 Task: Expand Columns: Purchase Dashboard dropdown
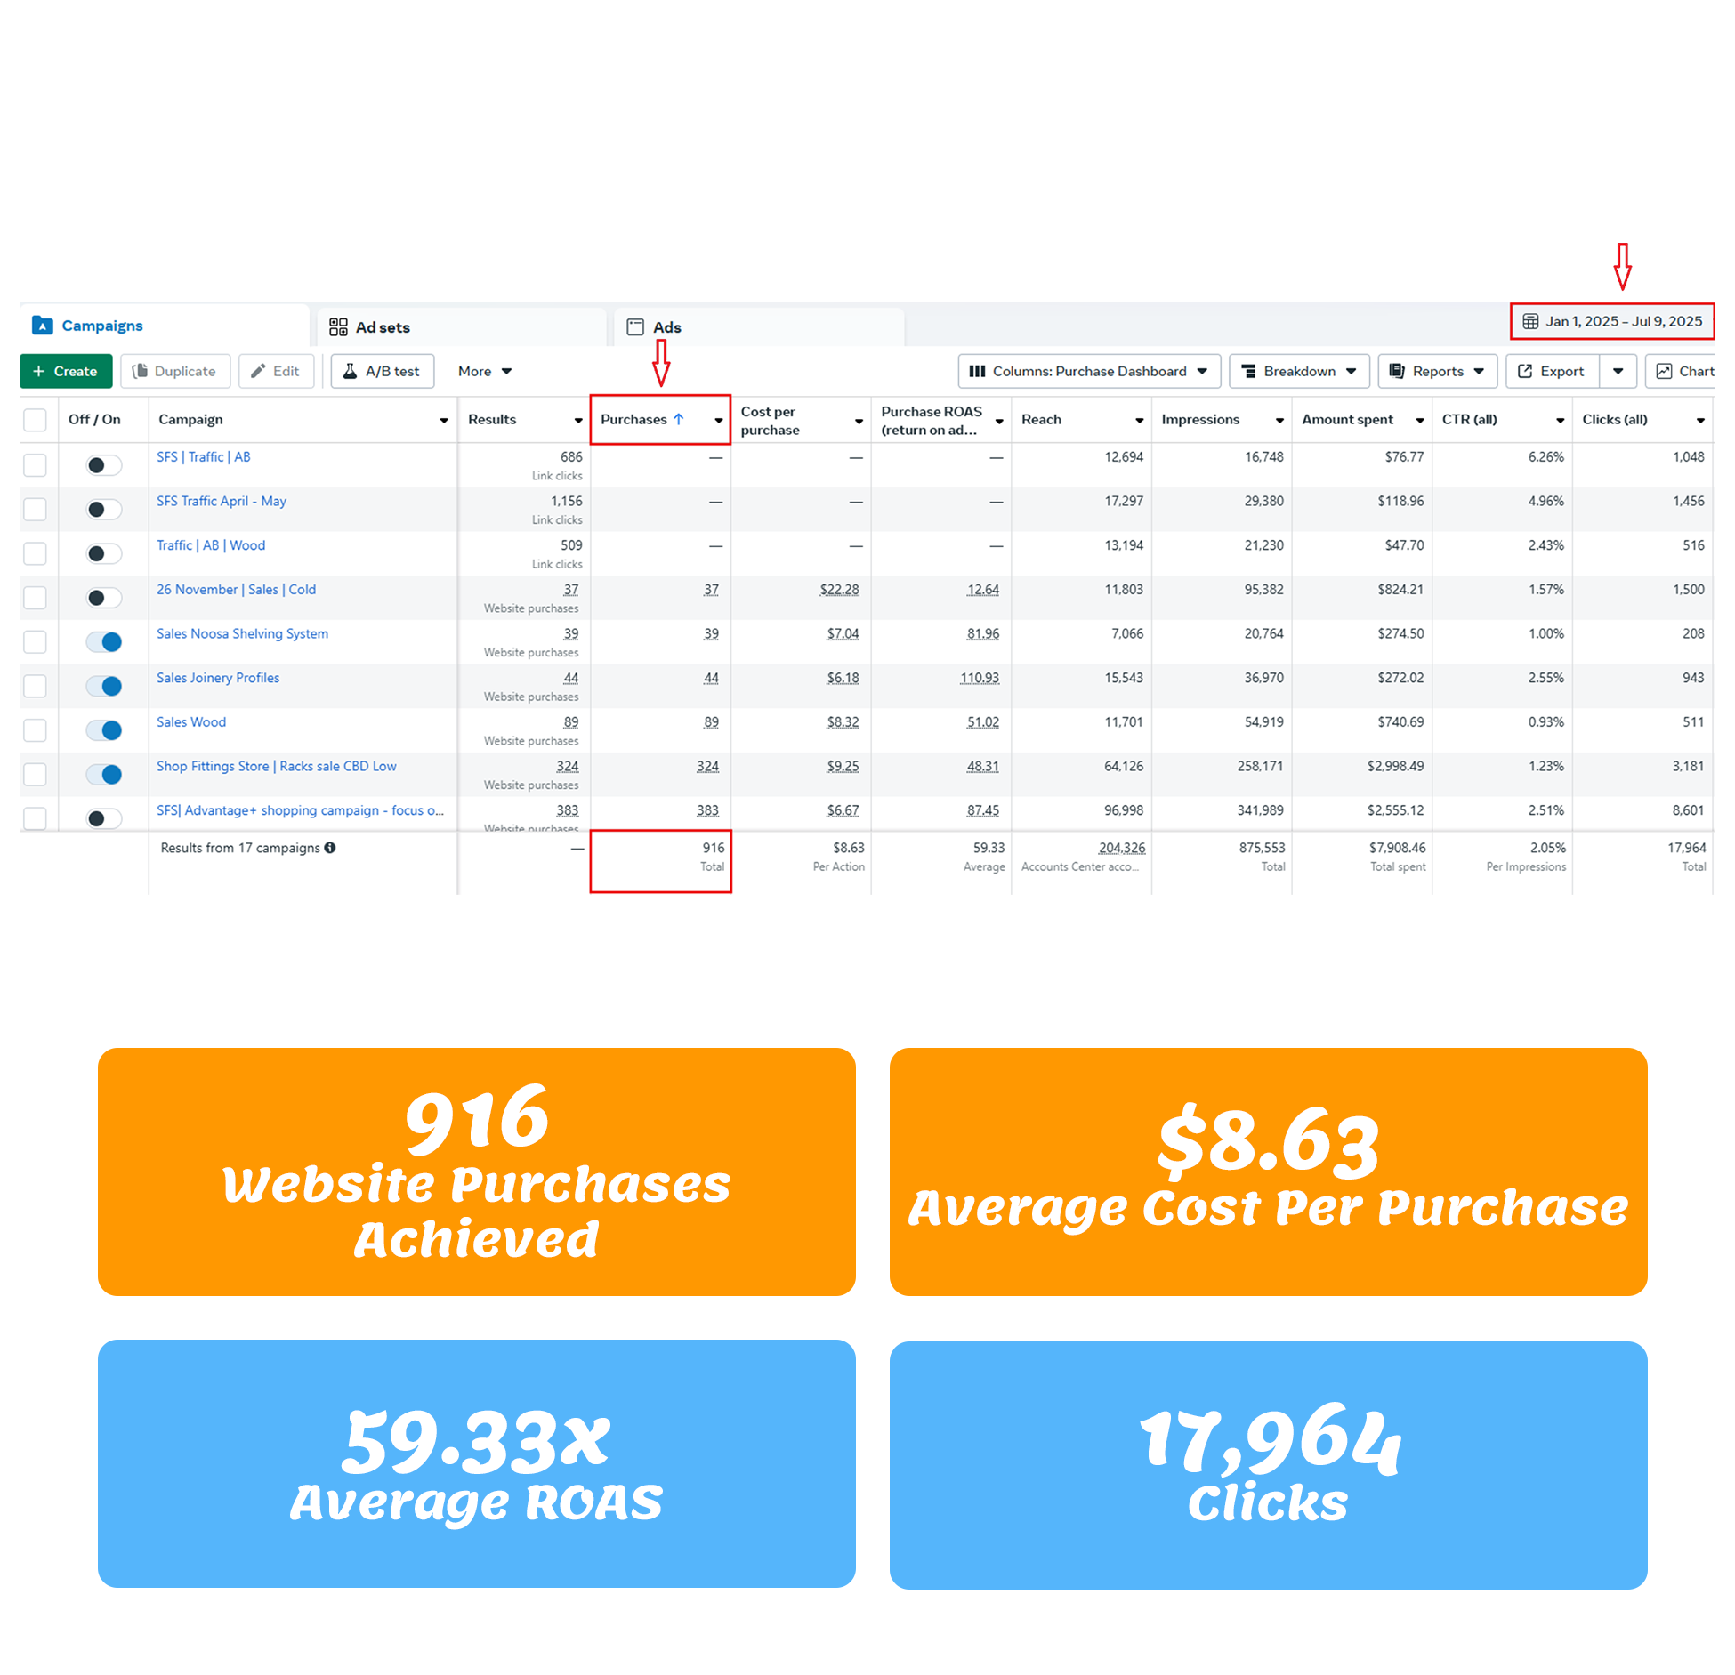1087,371
